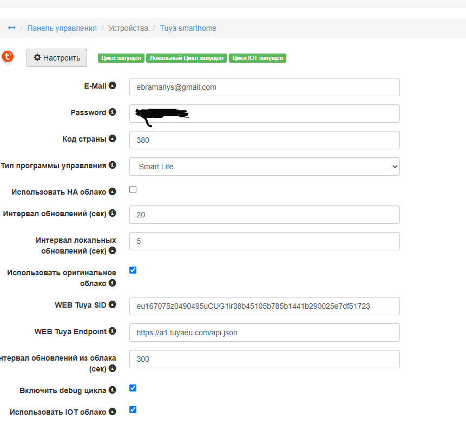Open Tuya smarthome breadcrumb link
The image size is (466, 425).
188,28
